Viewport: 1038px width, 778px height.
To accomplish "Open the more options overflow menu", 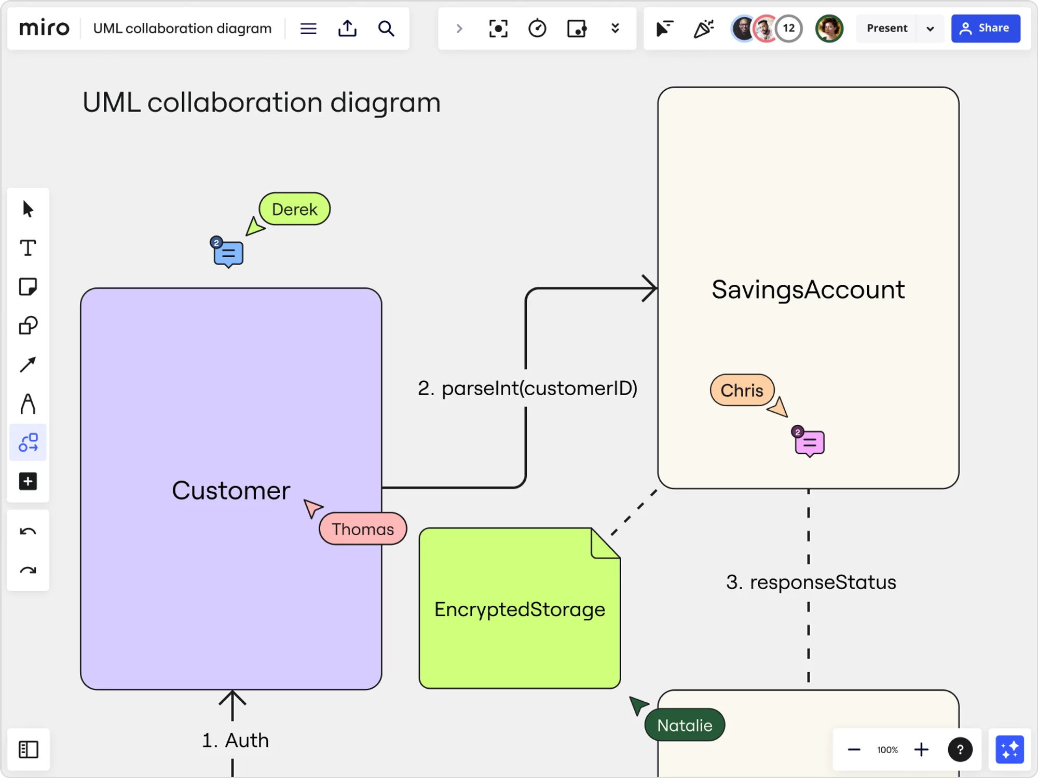I will (x=616, y=28).
